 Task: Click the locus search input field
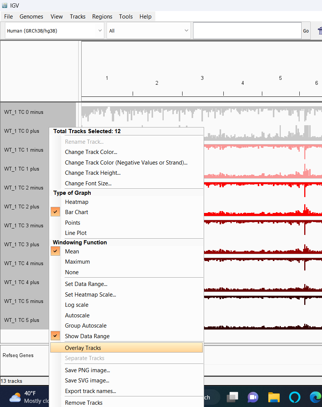(x=247, y=31)
